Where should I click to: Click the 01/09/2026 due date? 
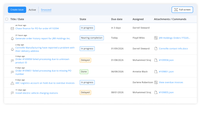[117, 48]
